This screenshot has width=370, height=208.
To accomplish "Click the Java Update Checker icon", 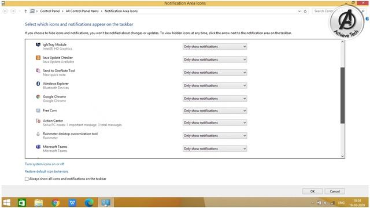I will coord(38,58).
